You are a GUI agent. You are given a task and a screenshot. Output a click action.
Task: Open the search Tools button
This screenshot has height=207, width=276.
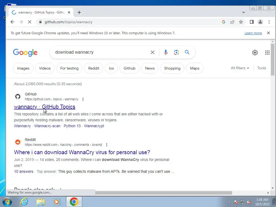coord(261,68)
